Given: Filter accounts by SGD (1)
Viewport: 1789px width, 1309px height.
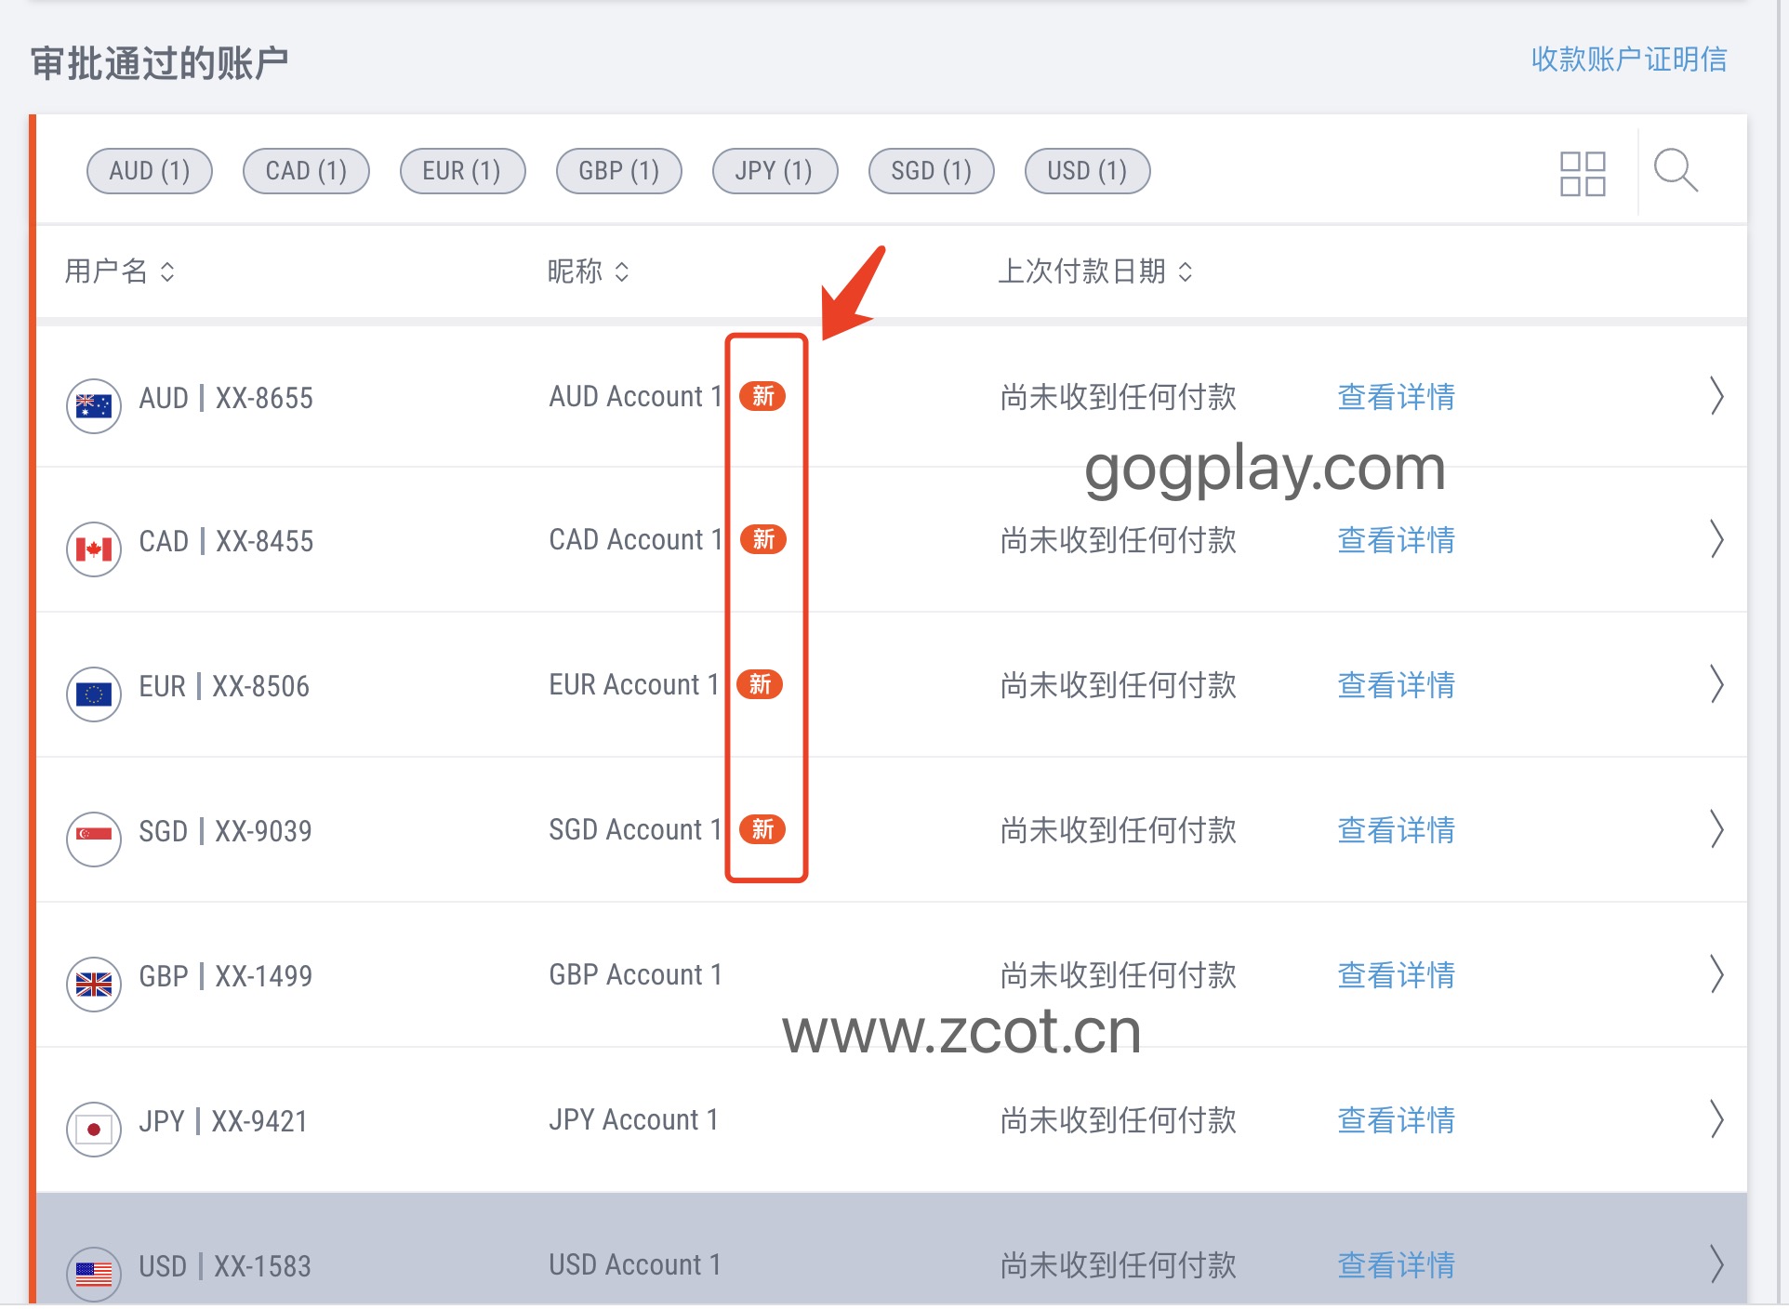Looking at the screenshot, I should click(931, 171).
